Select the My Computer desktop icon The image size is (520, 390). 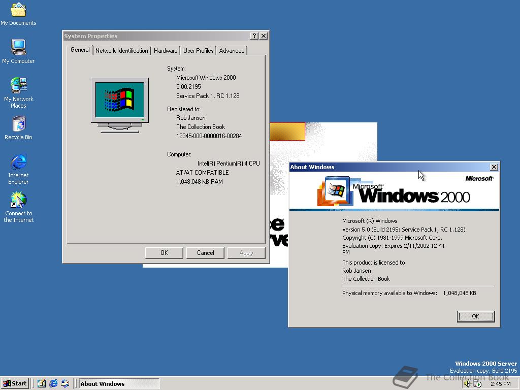18,51
